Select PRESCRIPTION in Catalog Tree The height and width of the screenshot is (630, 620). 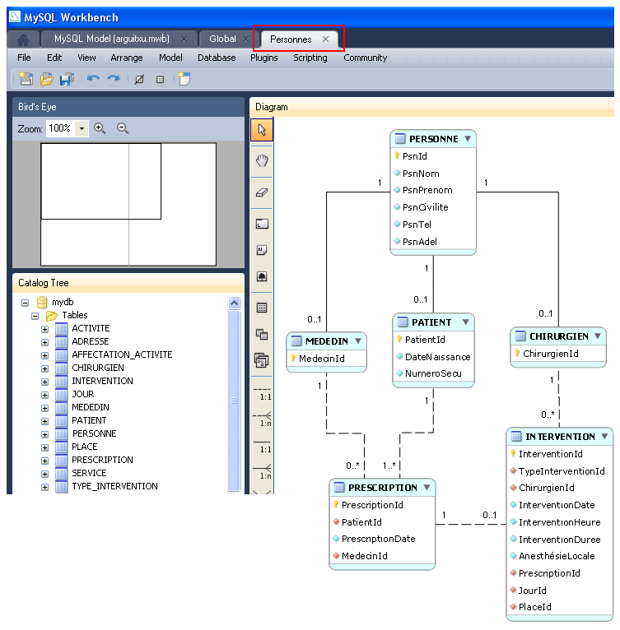coord(102,460)
